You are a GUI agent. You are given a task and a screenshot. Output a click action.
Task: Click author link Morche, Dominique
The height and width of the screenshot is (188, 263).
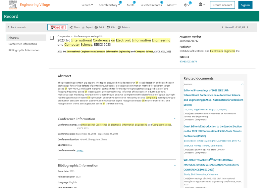pyautogui.click(x=212, y=146)
